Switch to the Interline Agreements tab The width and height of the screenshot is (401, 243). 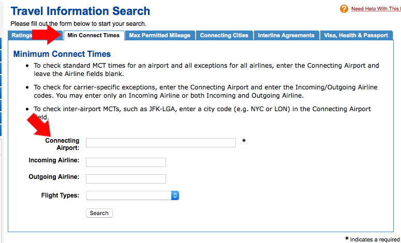pyautogui.click(x=286, y=35)
